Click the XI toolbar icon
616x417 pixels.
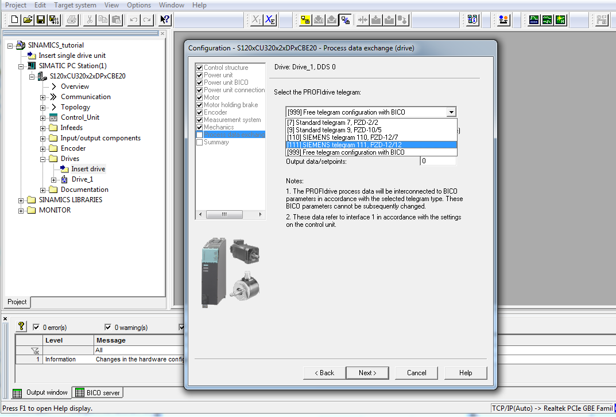[257, 19]
